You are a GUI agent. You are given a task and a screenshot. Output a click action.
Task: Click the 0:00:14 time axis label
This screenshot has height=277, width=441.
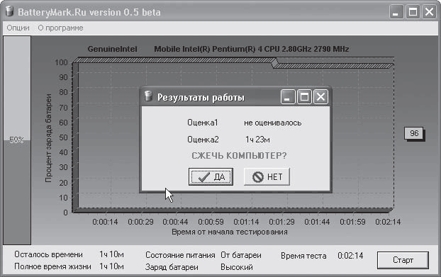tap(105, 222)
